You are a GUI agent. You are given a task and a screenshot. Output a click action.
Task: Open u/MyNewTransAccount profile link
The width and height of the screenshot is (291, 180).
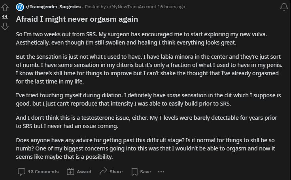pos(131,7)
